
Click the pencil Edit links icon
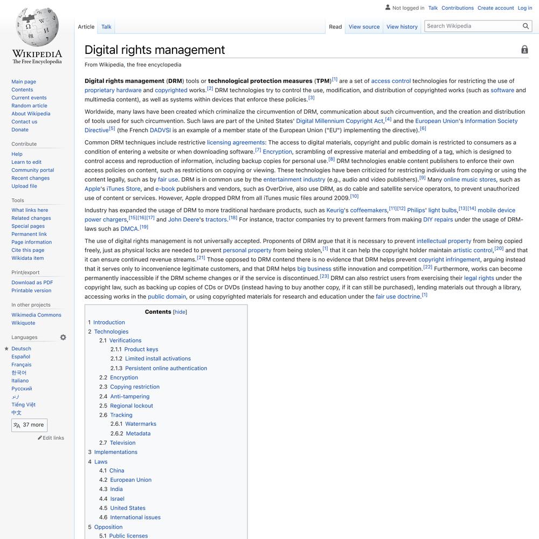click(40, 438)
